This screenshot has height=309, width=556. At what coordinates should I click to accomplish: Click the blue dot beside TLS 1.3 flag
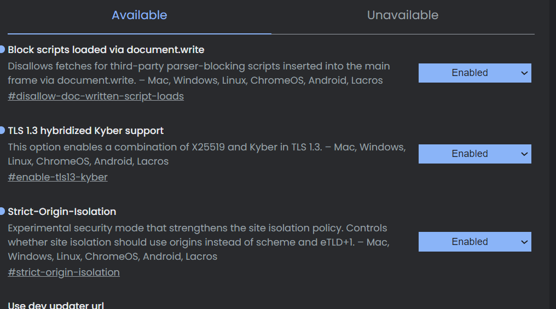point(2,131)
